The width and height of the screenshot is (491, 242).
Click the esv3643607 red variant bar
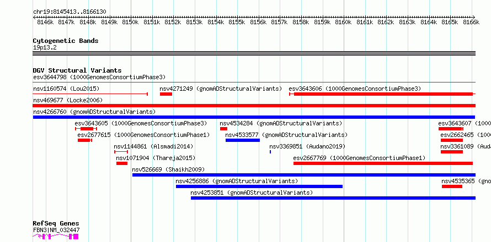451,129
